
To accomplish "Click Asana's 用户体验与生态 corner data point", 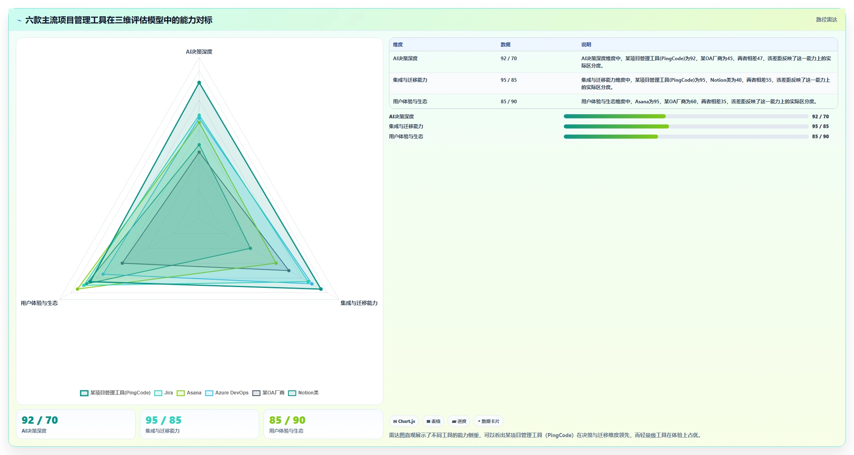I will (78, 289).
